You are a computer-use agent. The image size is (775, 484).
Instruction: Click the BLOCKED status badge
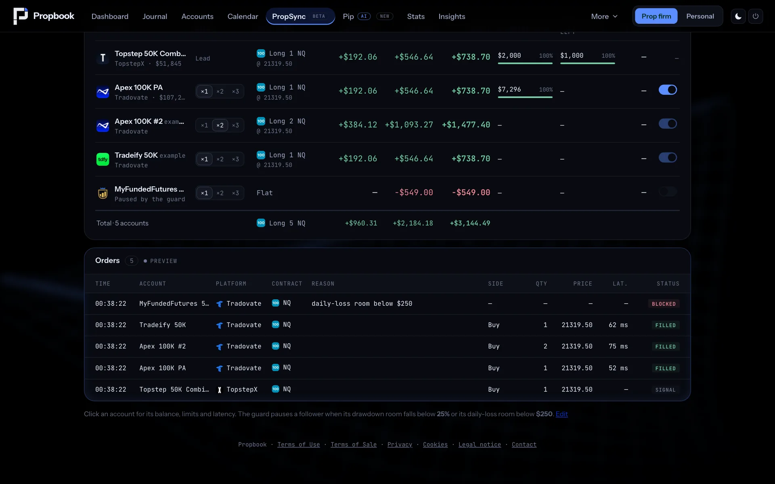(664, 304)
